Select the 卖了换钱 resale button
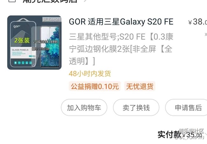 136,107
